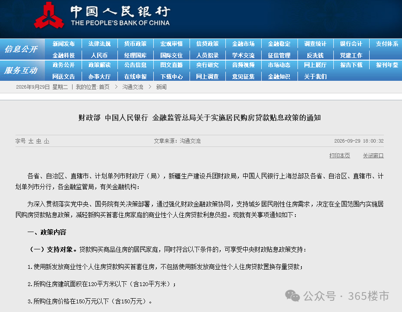Select the 反洗钱 navigation item
Screen dimensions: 402x312
(315, 55)
